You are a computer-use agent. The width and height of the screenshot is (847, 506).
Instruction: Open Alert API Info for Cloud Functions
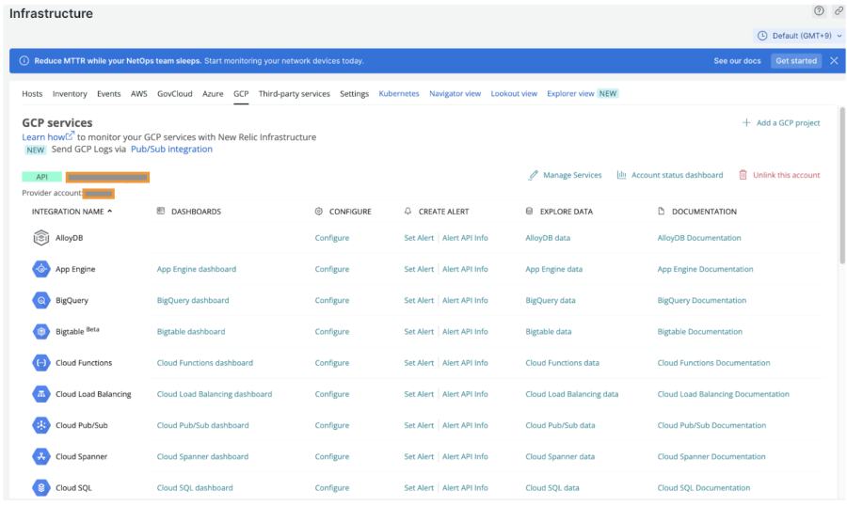[465, 363]
